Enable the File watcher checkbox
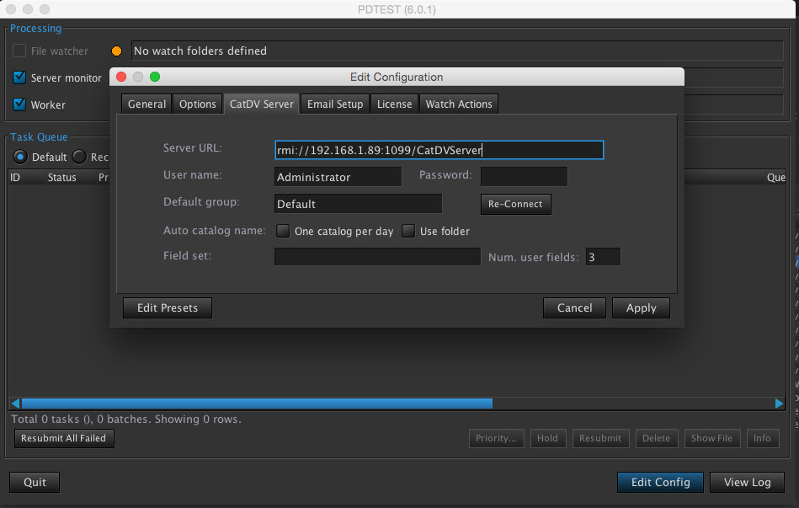 (x=19, y=51)
